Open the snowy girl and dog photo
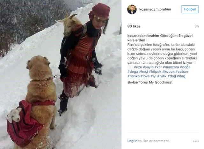This screenshot has width=204, height=149. 61,74
